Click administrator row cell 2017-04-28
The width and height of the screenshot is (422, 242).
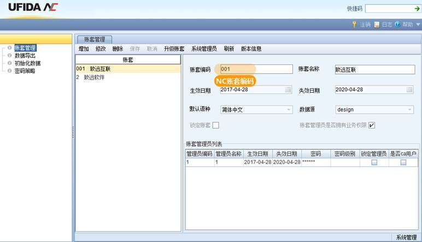pos(257,162)
